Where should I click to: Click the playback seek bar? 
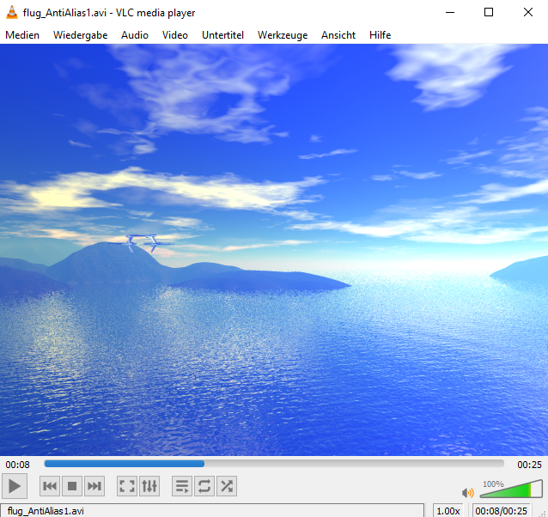click(x=274, y=464)
